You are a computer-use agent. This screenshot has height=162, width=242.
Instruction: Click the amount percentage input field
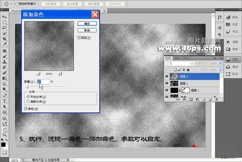43,81
